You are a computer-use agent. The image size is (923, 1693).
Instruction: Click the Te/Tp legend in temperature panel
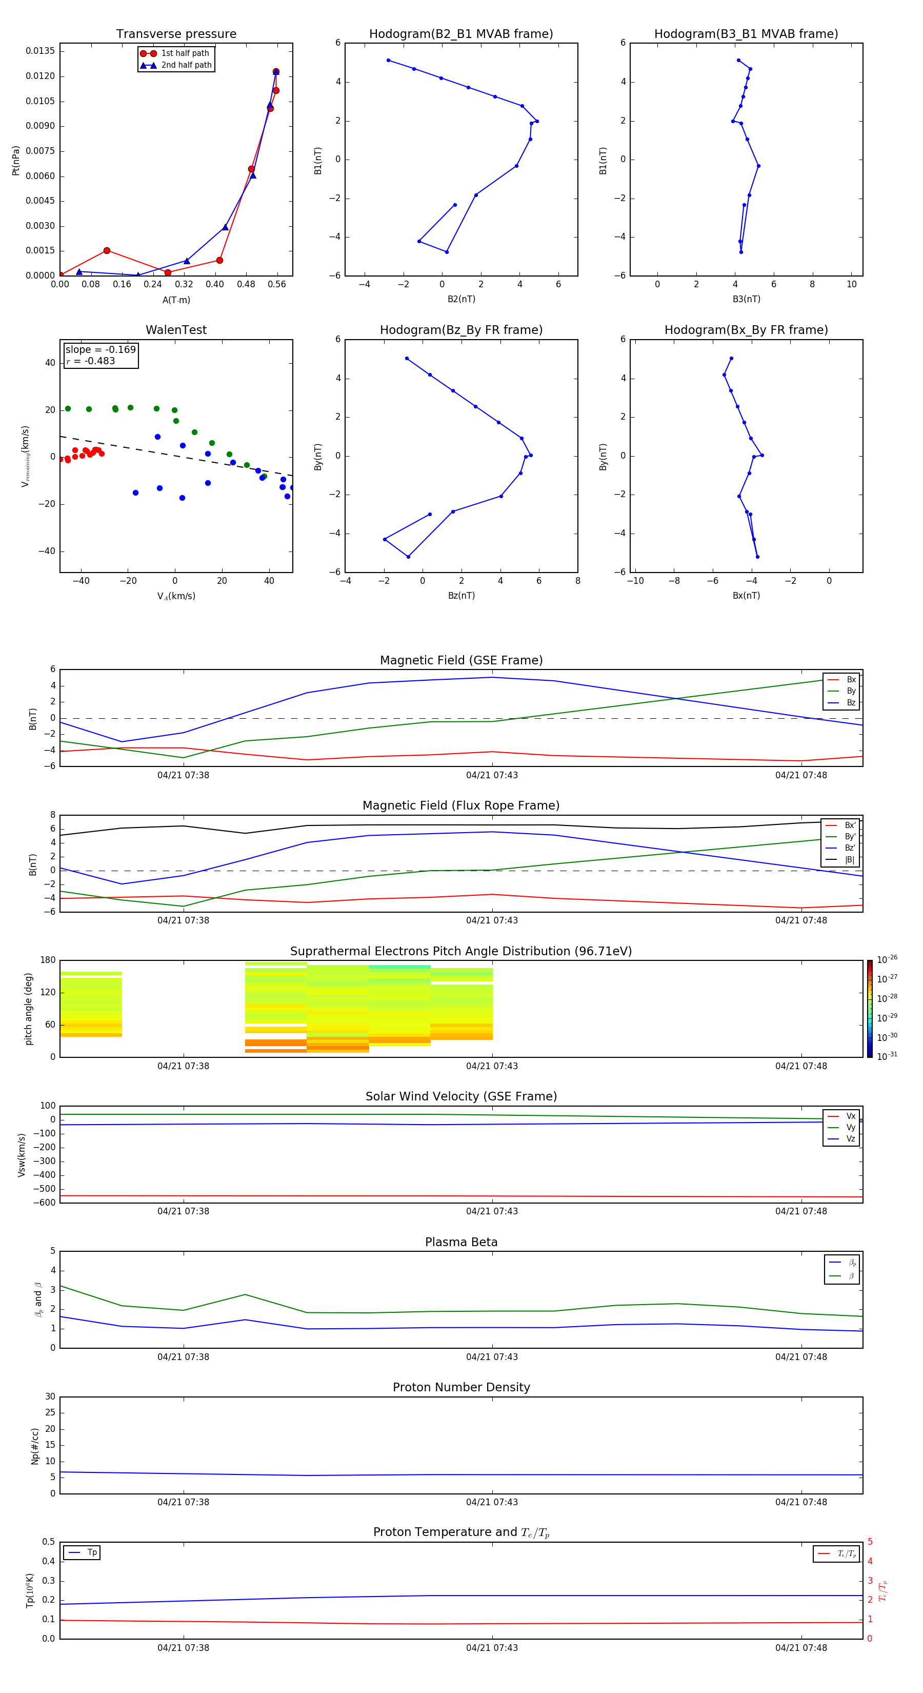[x=837, y=1553]
